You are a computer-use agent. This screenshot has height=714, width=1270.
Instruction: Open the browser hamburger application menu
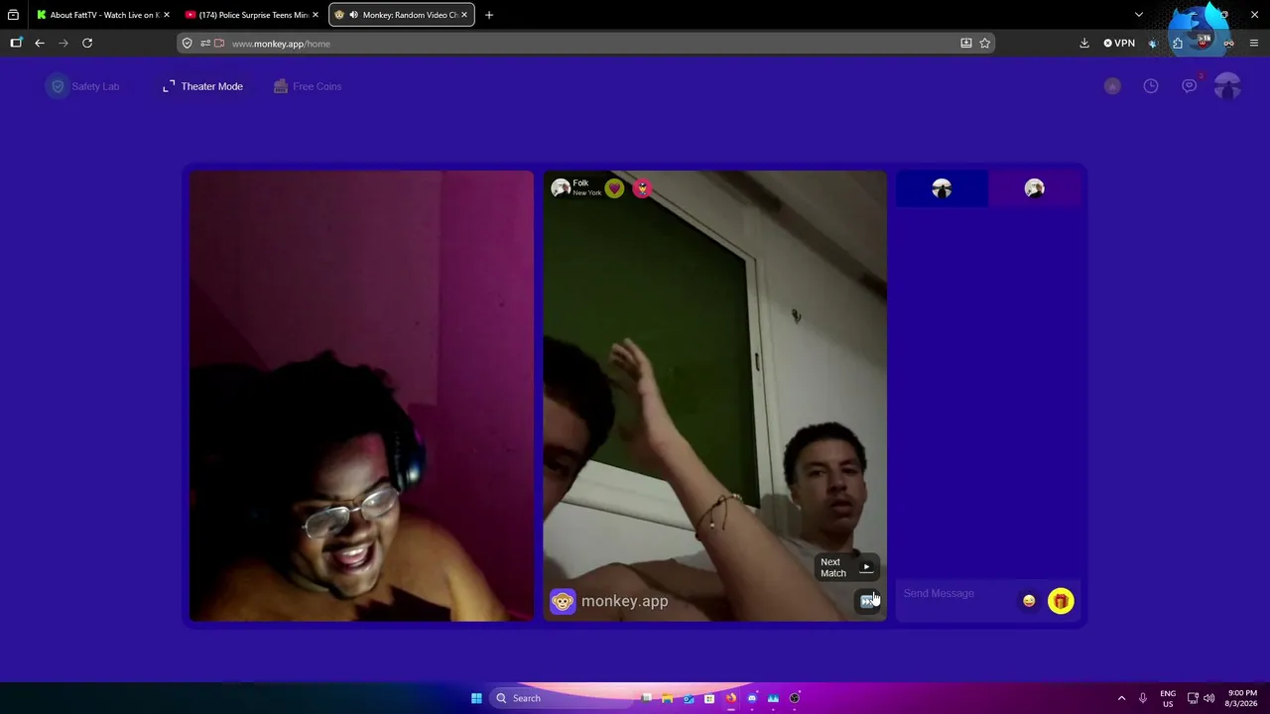[x=1254, y=43]
